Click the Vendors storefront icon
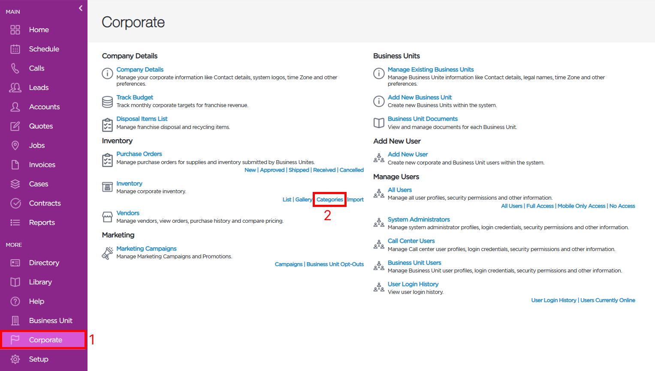Viewport: 655px width, 371px height. click(107, 217)
